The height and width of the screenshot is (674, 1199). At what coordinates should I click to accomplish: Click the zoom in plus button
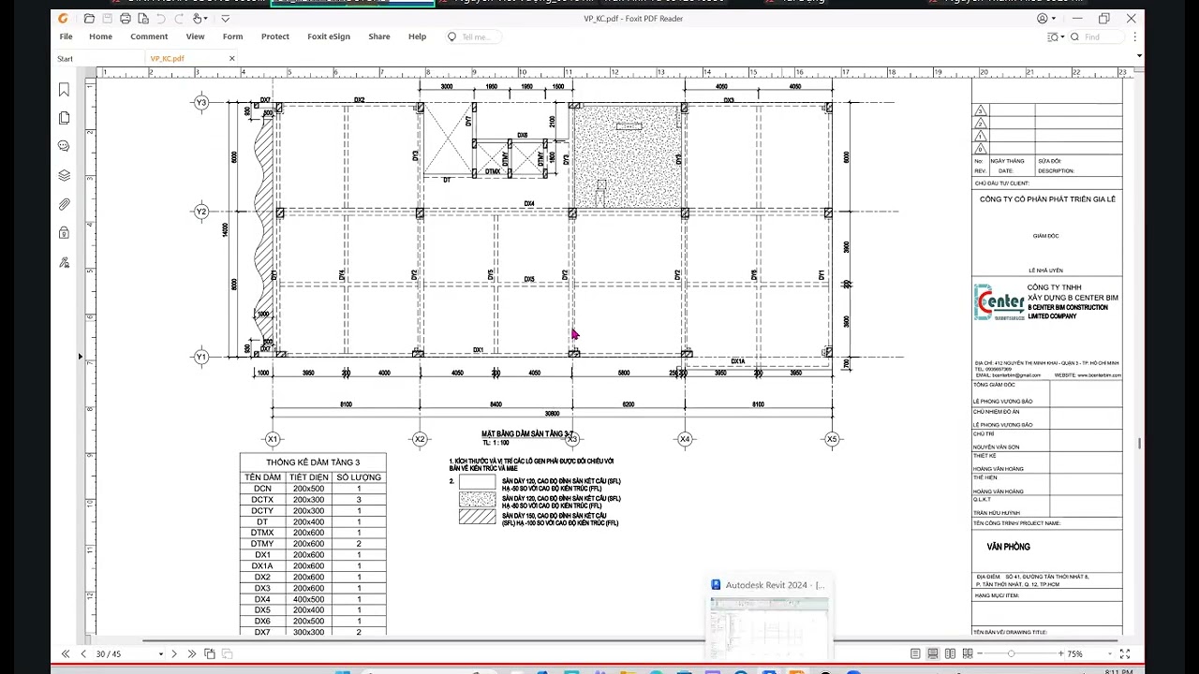pos(1060,653)
